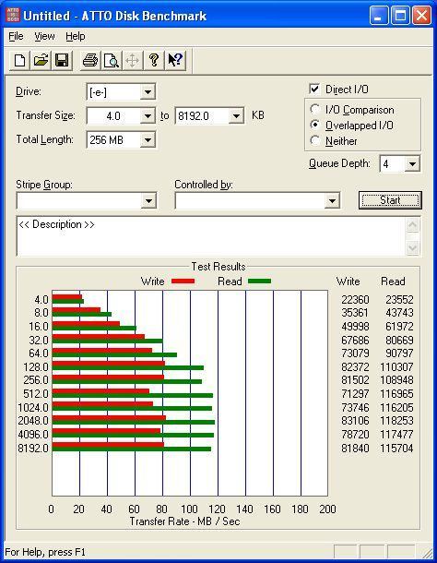The width and height of the screenshot is (437, 563).
Task: Click the window resize grip in status bar
Action: point(427,553)
